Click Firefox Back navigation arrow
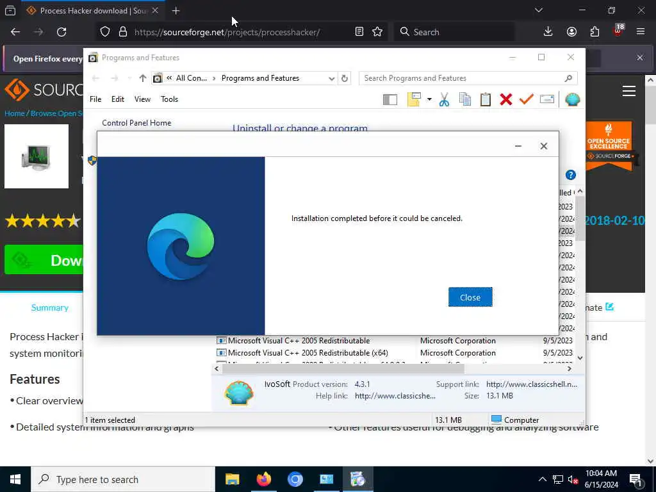The width and height of the screenshot is (656, 492). tap(15, 32)
